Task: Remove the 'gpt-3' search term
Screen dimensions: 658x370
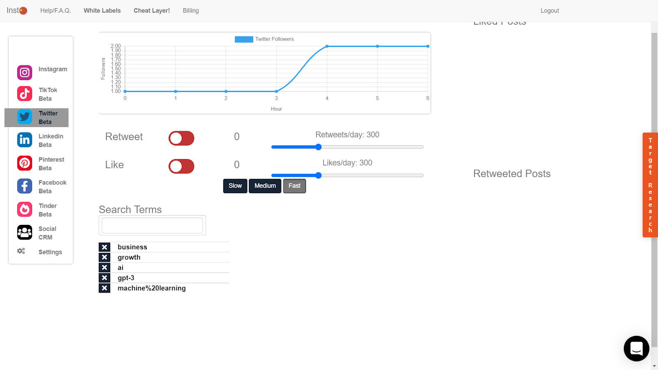Action: 104,278
